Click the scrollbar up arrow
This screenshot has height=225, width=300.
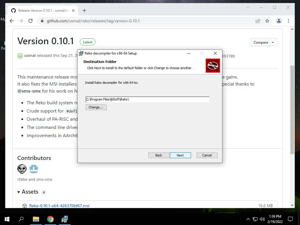pos(292,29)
